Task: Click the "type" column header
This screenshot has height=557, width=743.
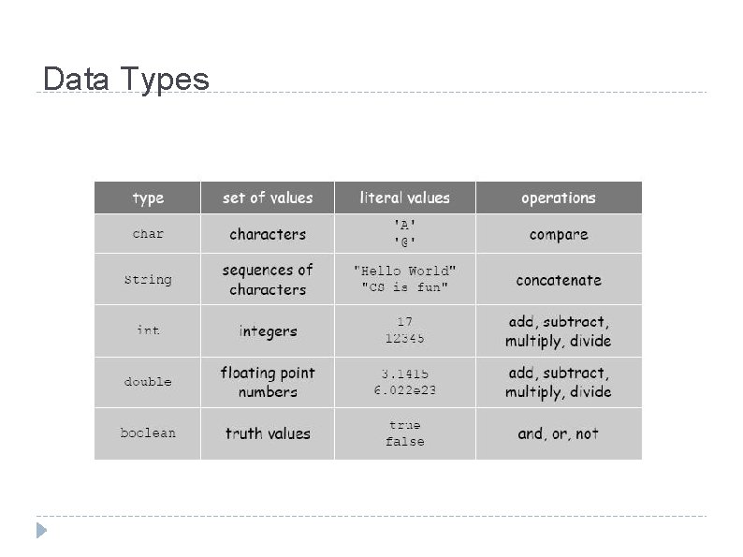Action: pyautogui.click(x=148, y=198)
